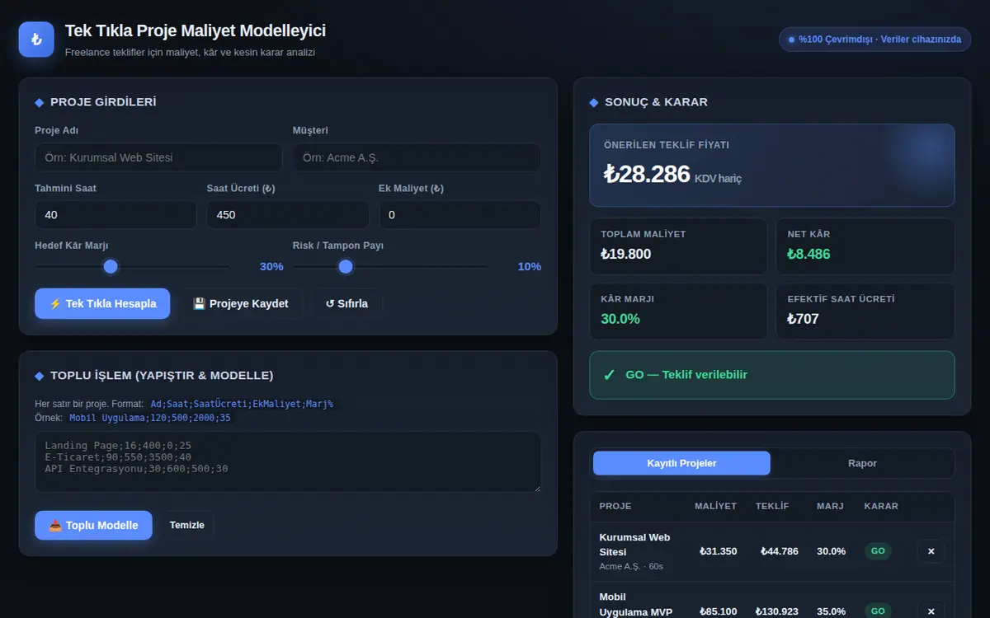Click Tek Tıkla Hesapla button
Screen dimensions: 990x618
[102, 303]
